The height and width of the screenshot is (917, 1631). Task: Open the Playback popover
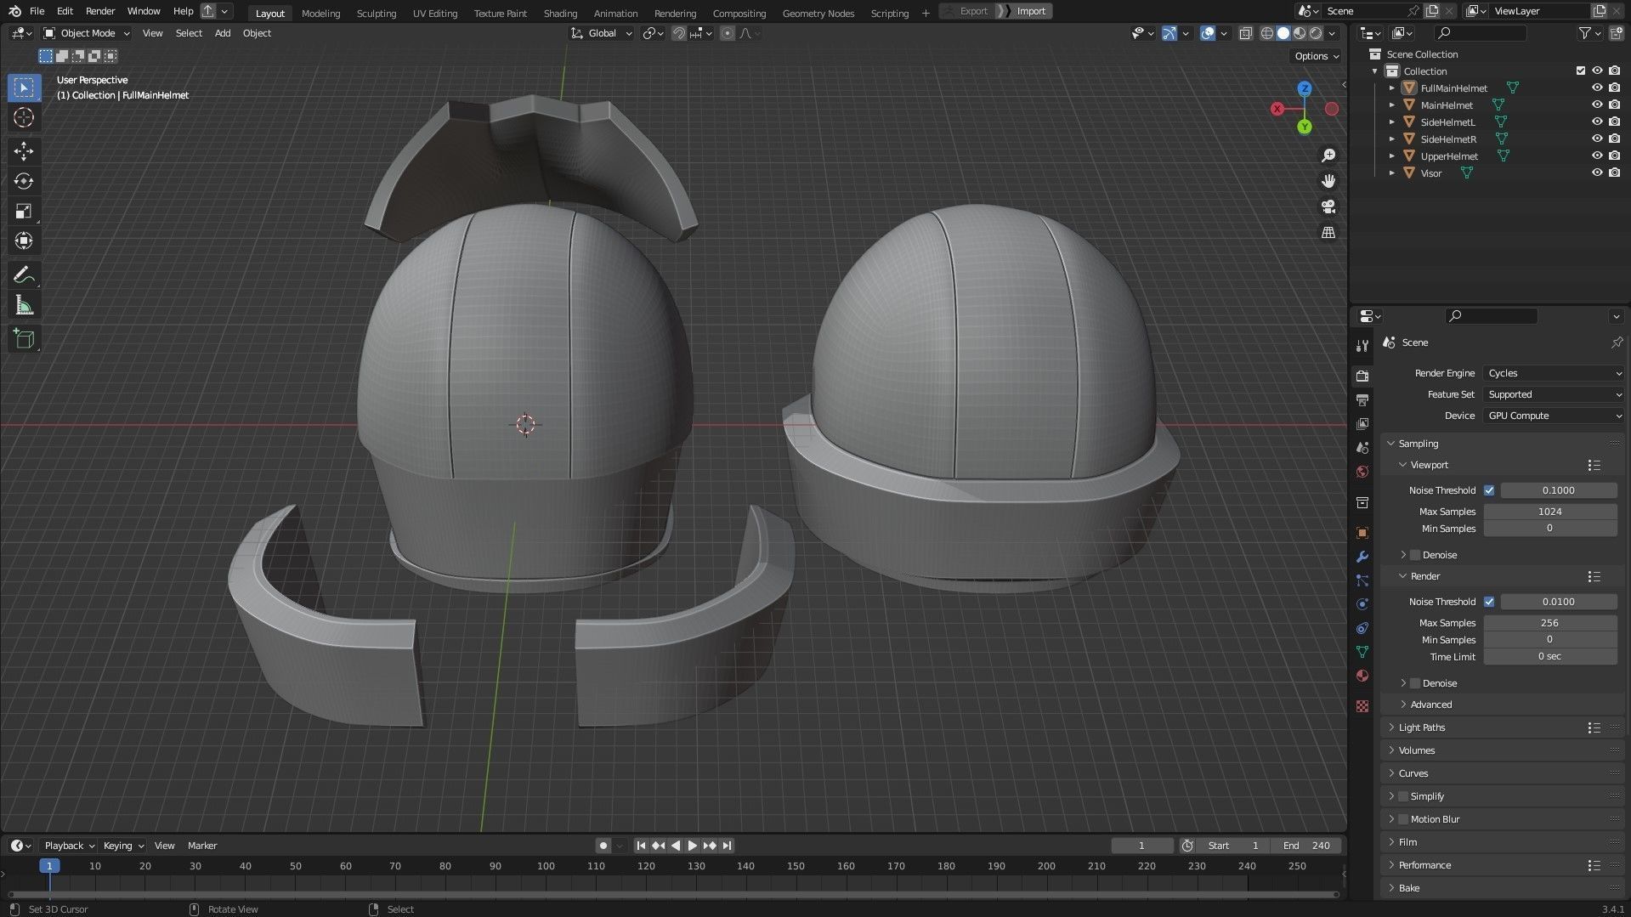tap(69, 846)
